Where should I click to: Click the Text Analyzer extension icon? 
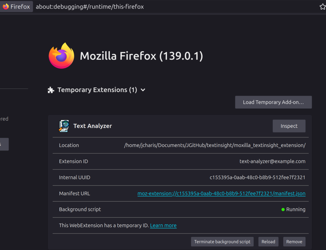click(64, 126)
